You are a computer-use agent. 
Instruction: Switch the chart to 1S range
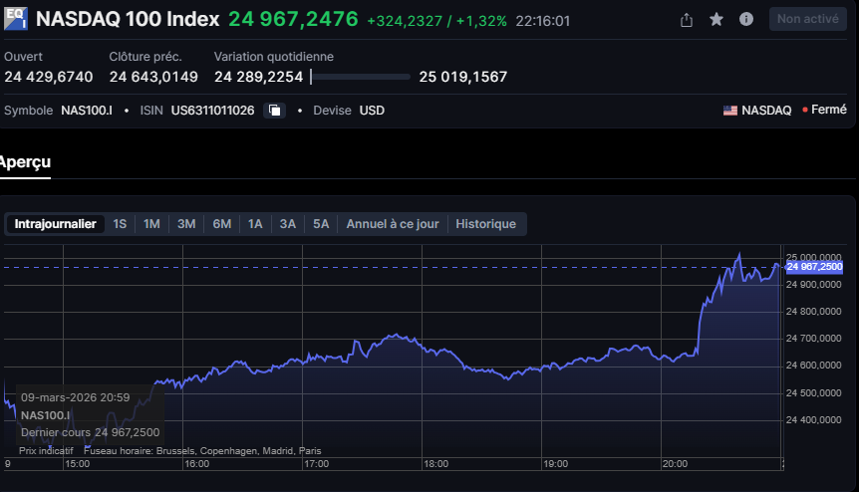click(x=120, y=224)
